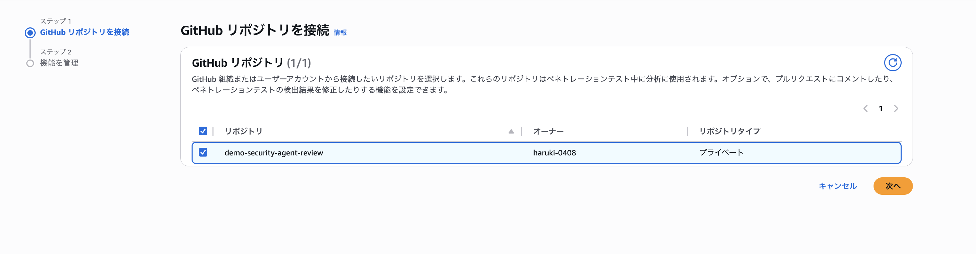
Task: Navigate to the 機能を管理 step
Action: (x=59, y=63)
